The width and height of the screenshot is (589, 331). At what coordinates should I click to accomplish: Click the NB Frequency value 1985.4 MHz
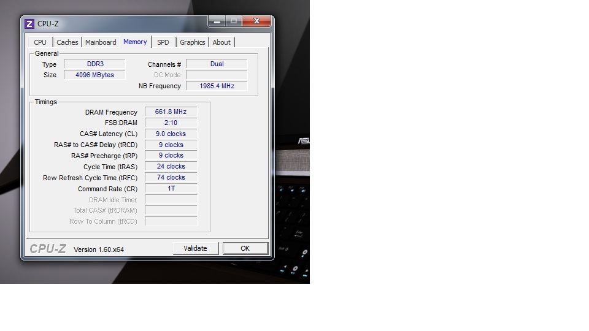(217, 86)
